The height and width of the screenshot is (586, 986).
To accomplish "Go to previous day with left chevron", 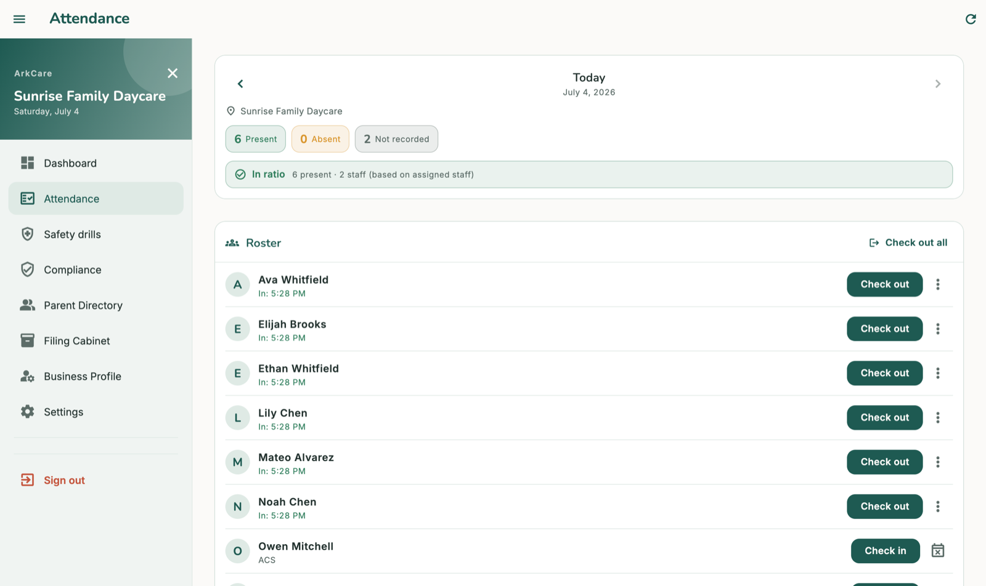I will pyautogui.click(x=240, y=84).
